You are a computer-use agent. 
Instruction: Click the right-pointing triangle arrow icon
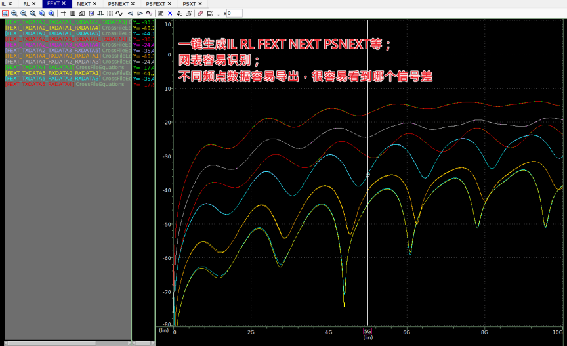140,13
